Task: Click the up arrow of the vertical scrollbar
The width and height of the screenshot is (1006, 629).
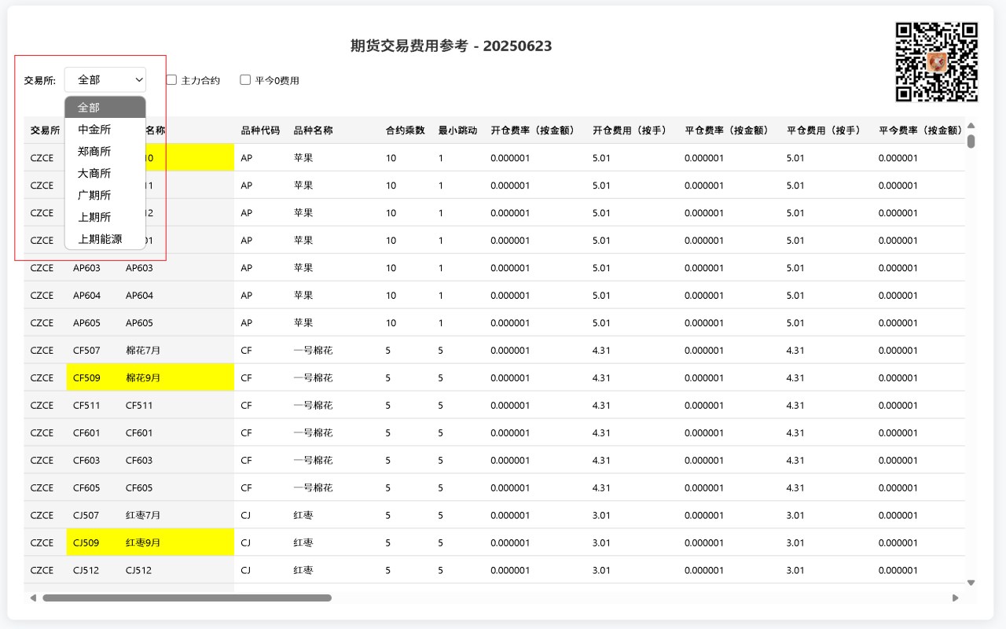Action: tap(971, 124)
